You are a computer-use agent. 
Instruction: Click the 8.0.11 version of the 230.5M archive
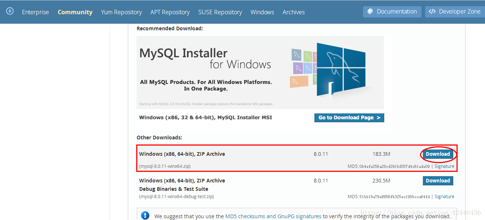321,181
